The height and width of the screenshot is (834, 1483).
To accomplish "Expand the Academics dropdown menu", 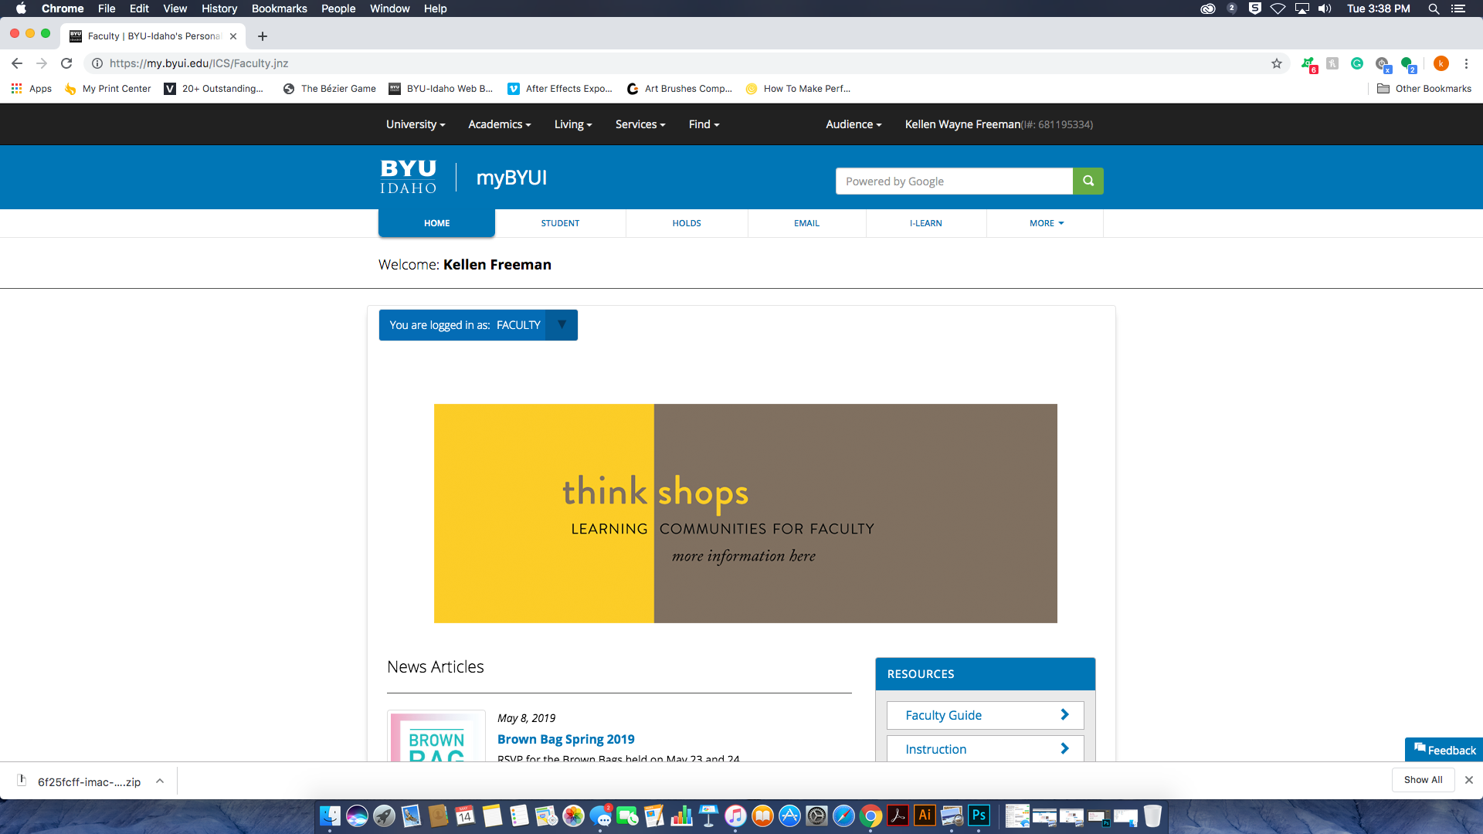I will [499, 124].
